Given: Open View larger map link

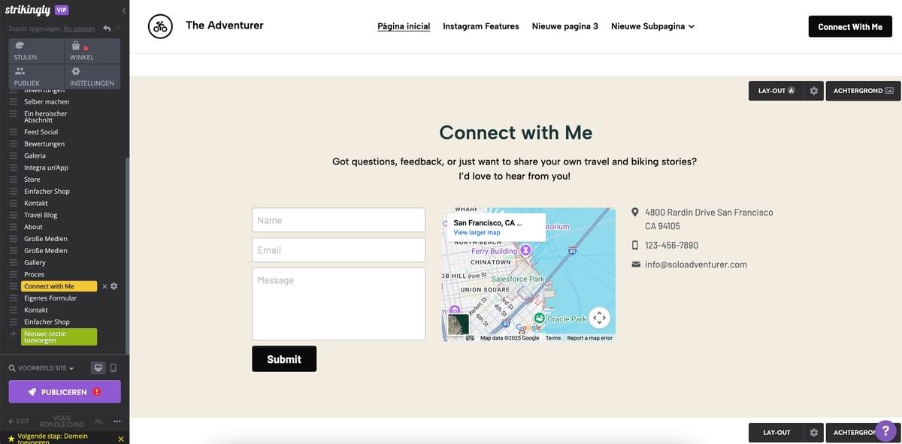Looking at the screenshot, I should pos(477,233).
